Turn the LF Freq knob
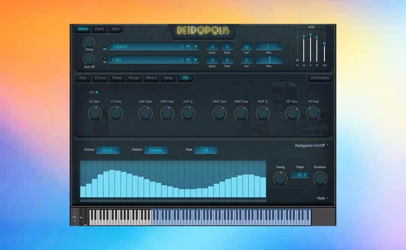Screen dimensions: 406x250 pyautogui.click(x=116, y=113)
